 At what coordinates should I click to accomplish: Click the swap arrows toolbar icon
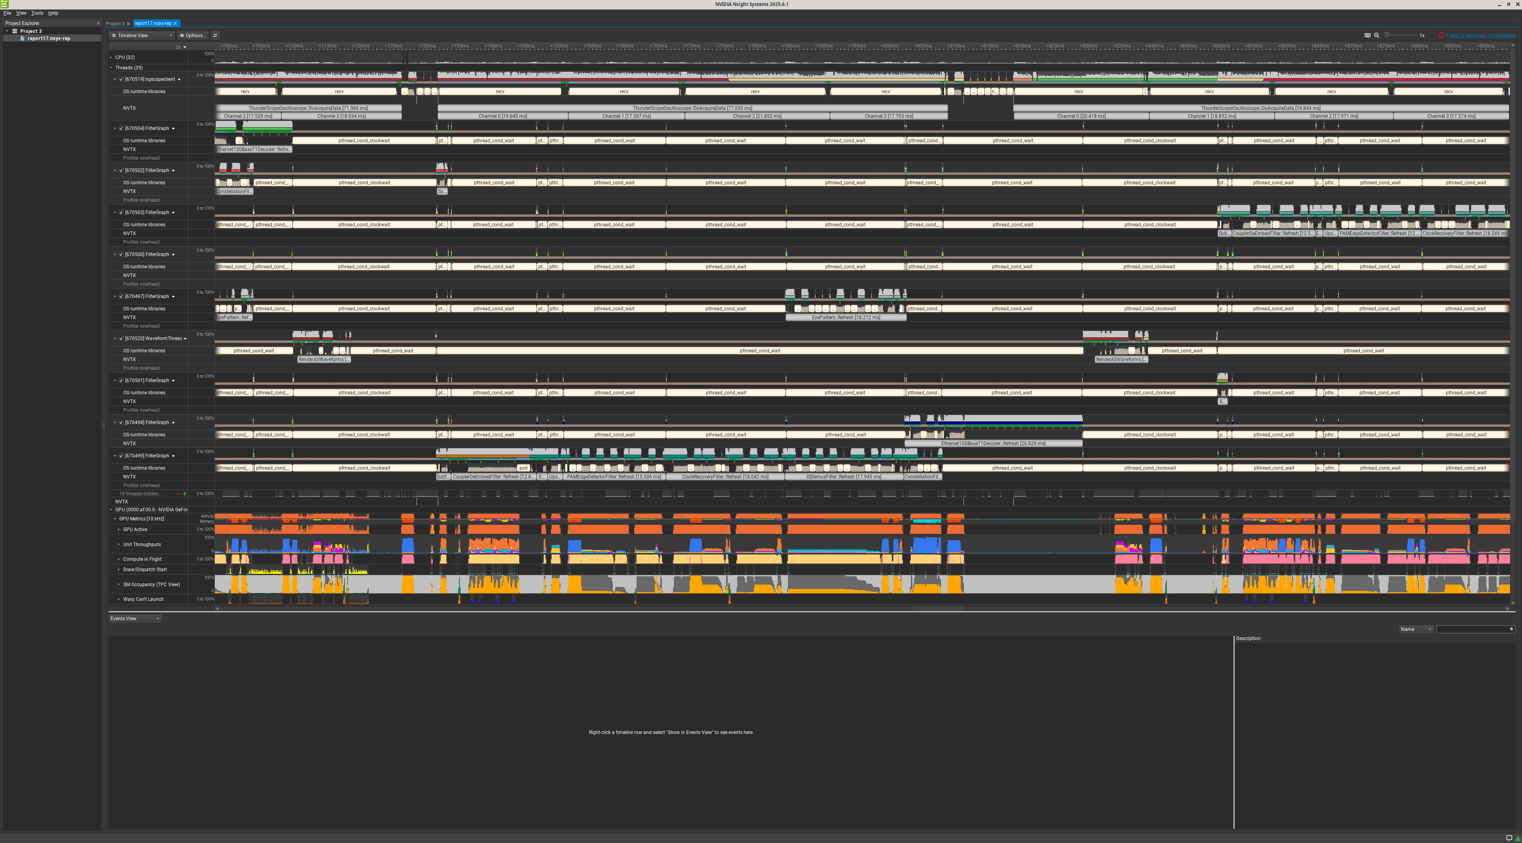pyautogui.click(x=215, y=35)
